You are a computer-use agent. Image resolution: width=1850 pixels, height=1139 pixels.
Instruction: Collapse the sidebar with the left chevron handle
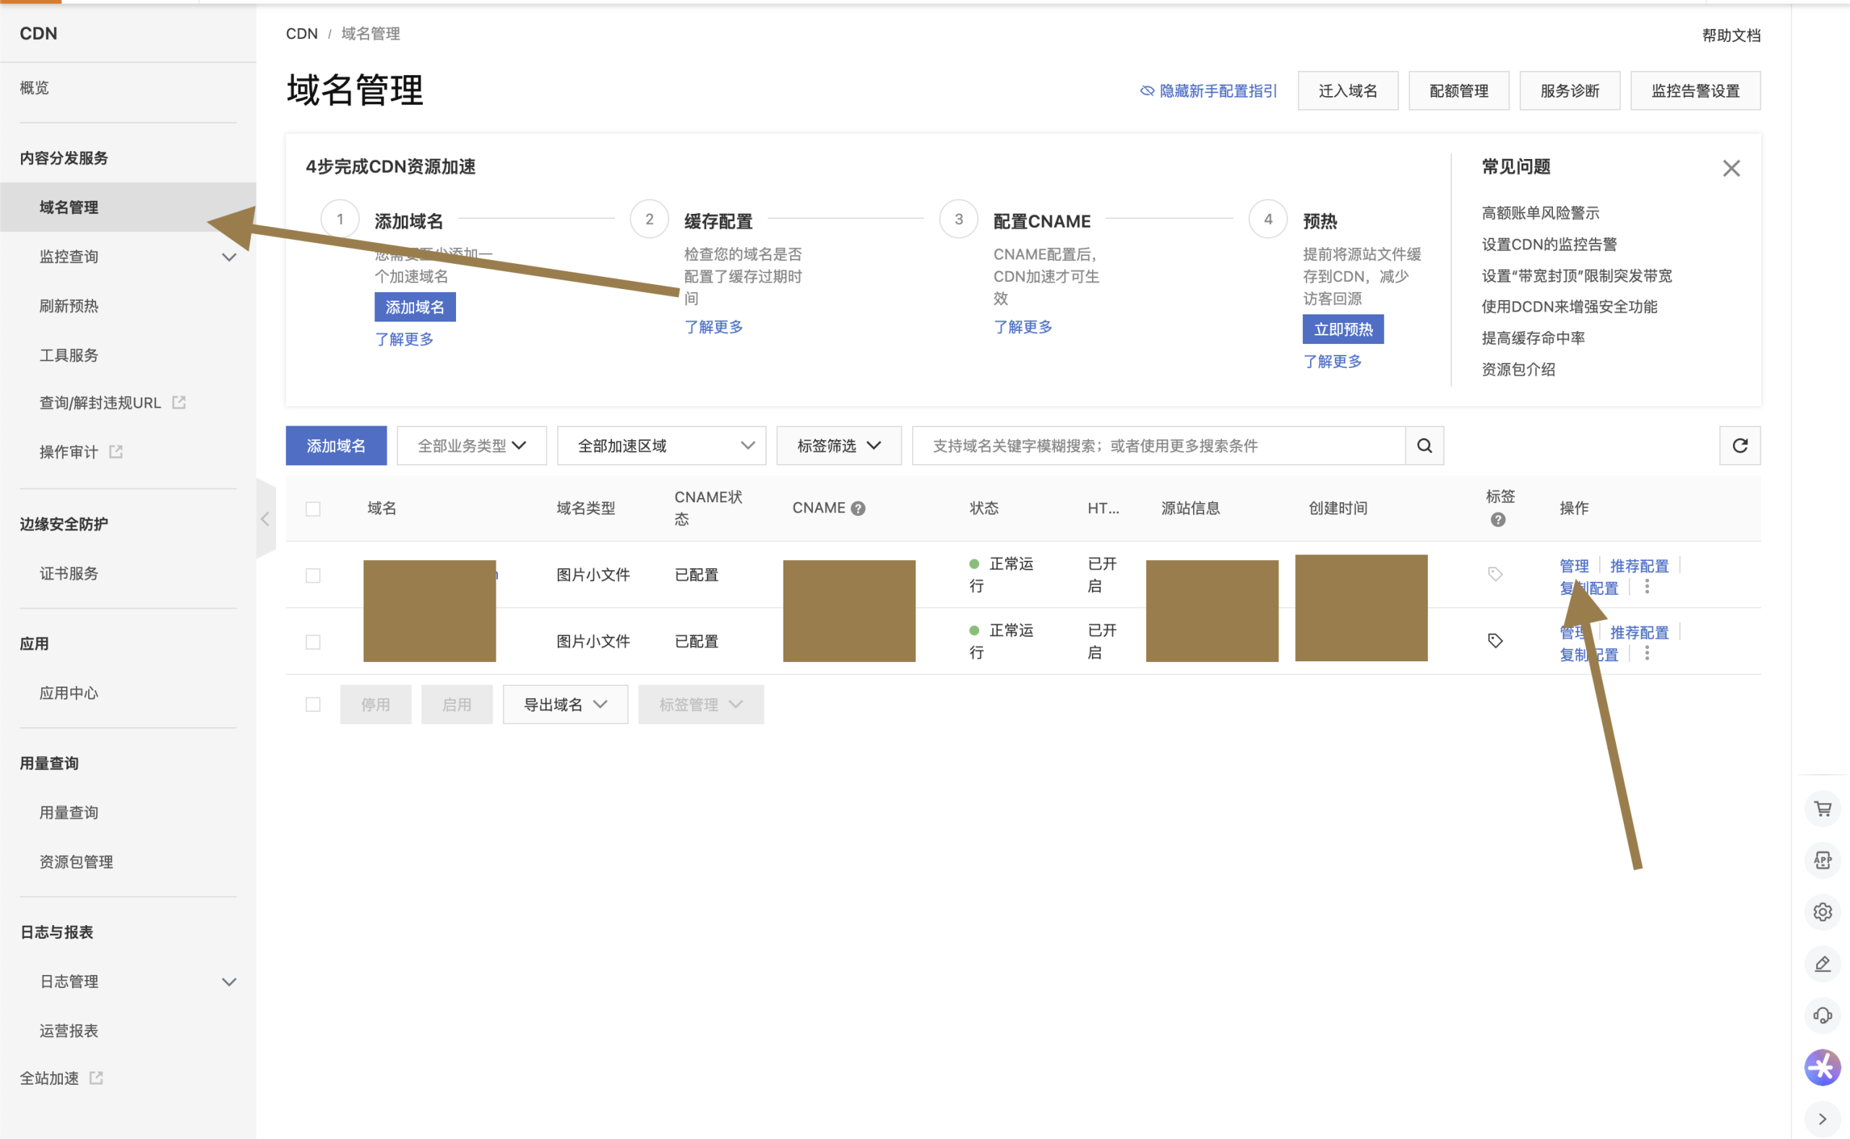click(265, 519)
